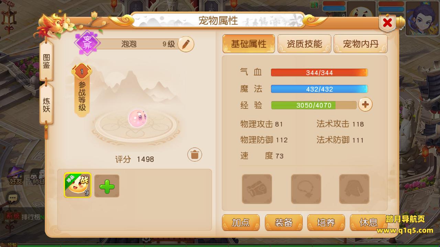Add experience with the plus icon
Viewport: 440px width, 247px height.
(x=365, y=105)
